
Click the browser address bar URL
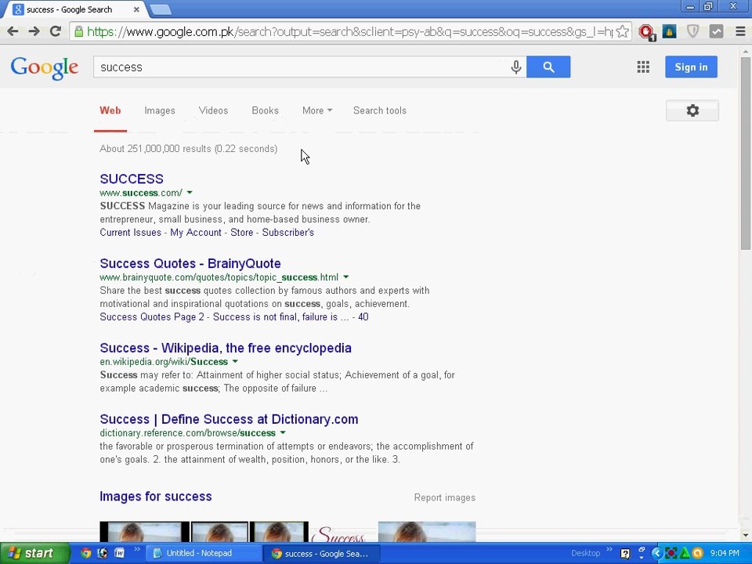click(x=349, y=31)
